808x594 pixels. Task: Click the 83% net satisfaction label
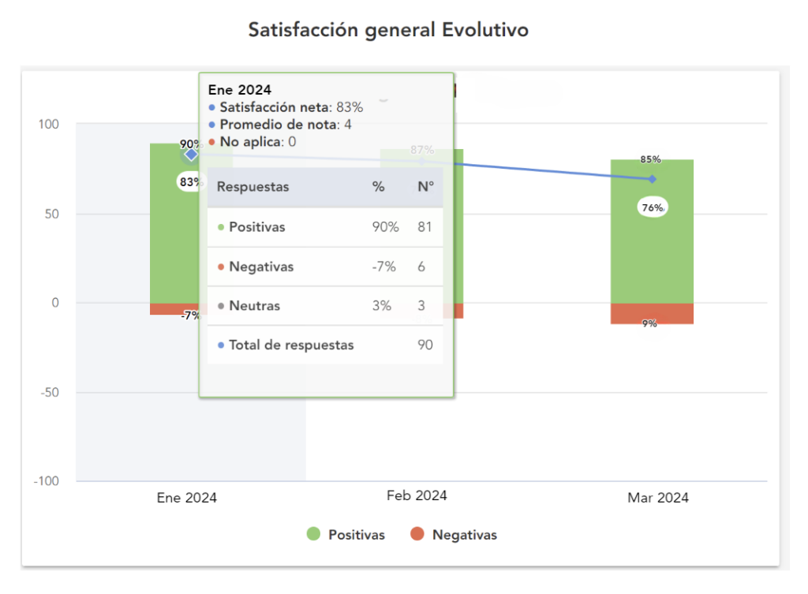click(190, 182)
